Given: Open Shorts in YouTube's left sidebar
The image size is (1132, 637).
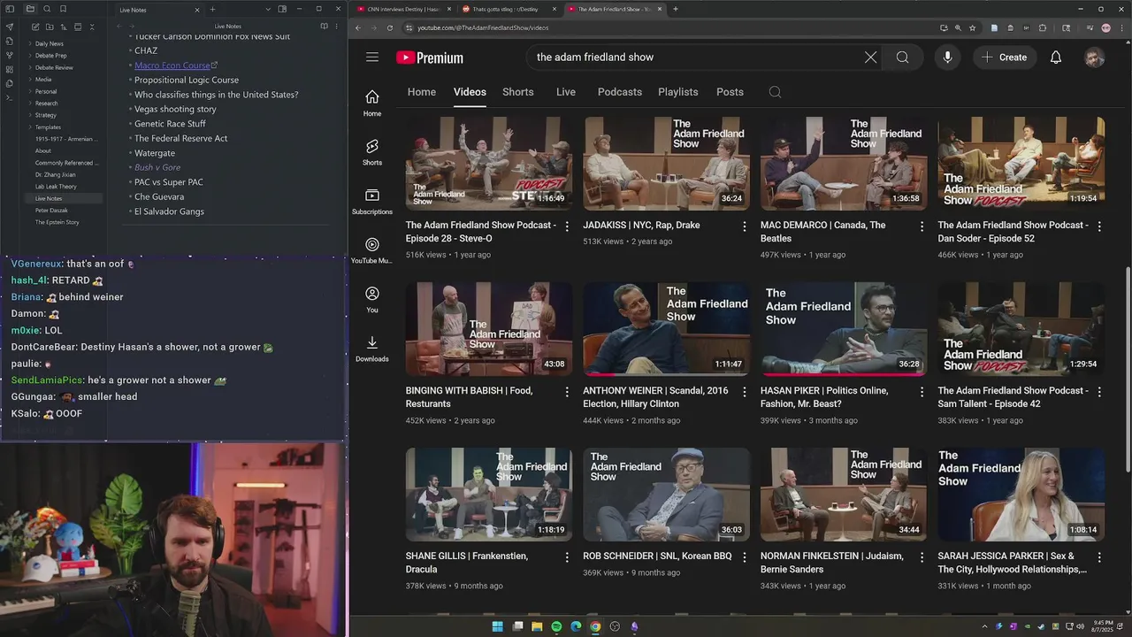Looking at the screenshot, I should tap(372, 152).
